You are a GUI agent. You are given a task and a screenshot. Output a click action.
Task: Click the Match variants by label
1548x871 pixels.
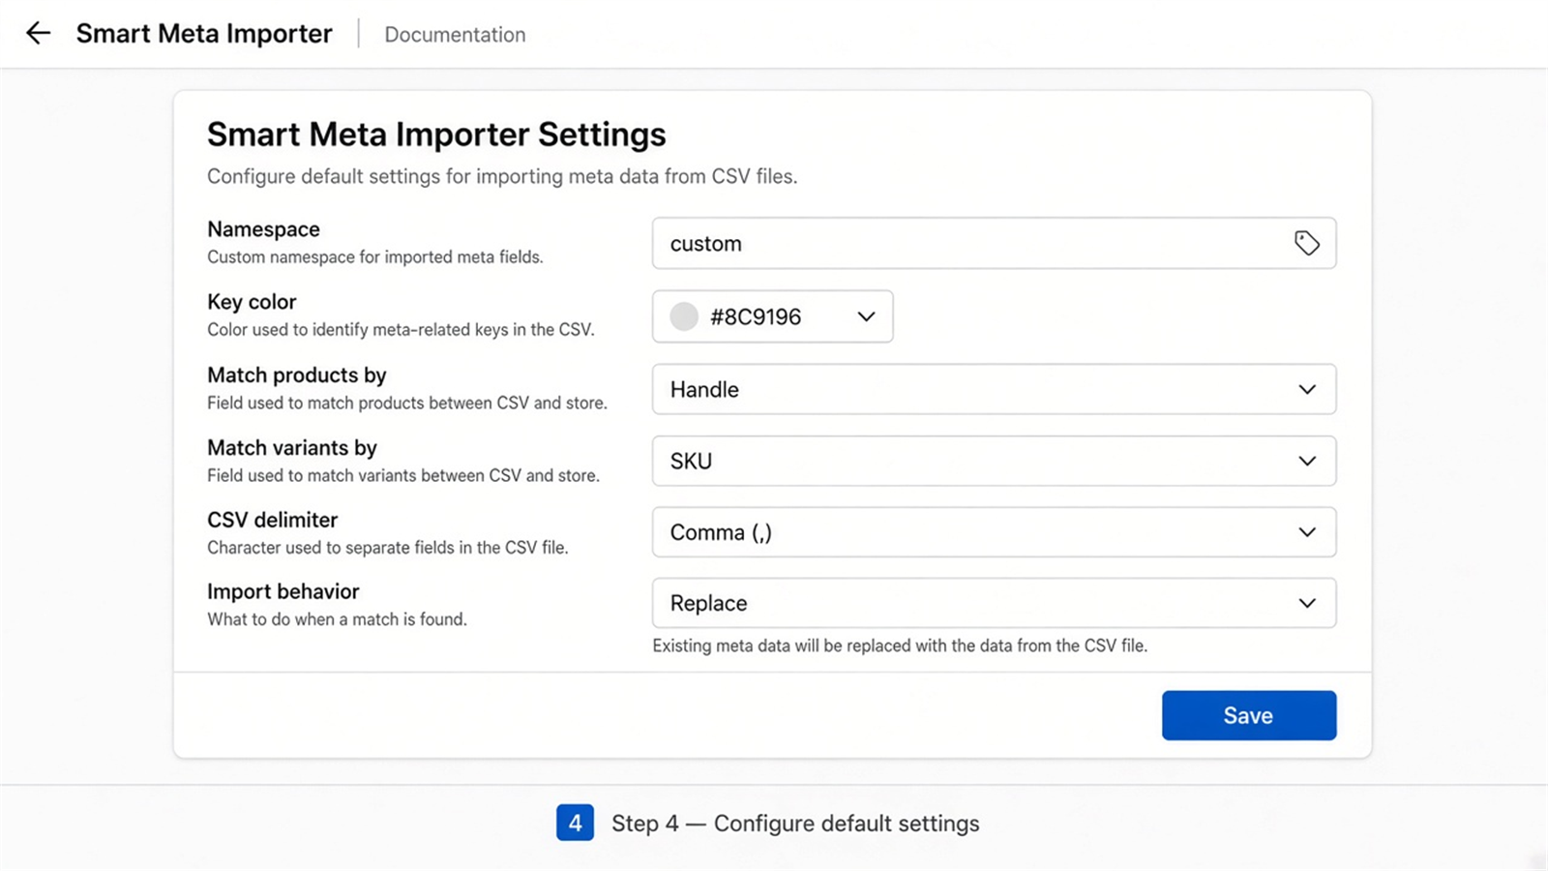[x=292, y=448]
